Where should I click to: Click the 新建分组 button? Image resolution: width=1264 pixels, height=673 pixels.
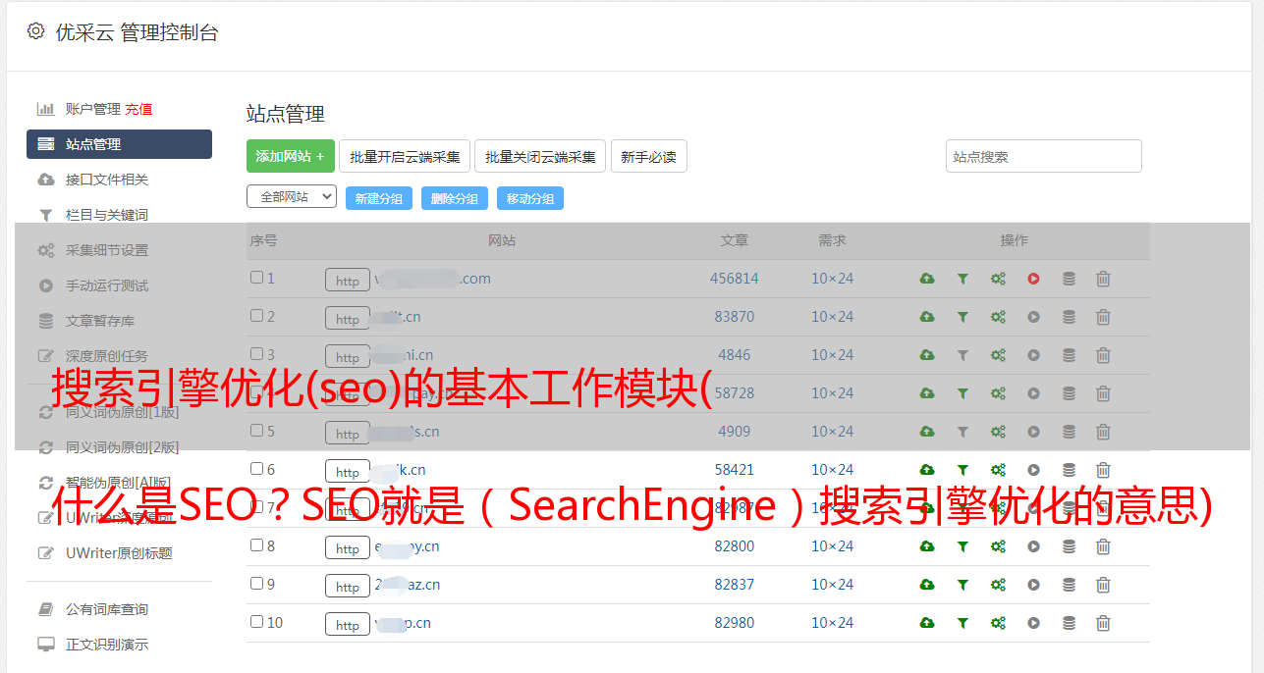(379, 198)
